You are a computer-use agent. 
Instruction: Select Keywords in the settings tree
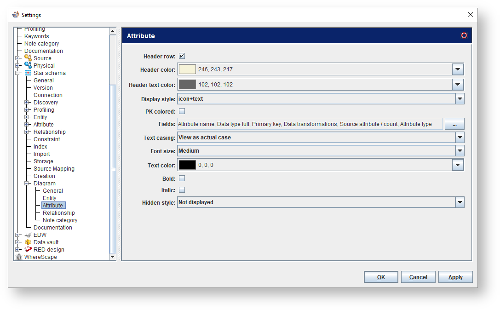37,36
